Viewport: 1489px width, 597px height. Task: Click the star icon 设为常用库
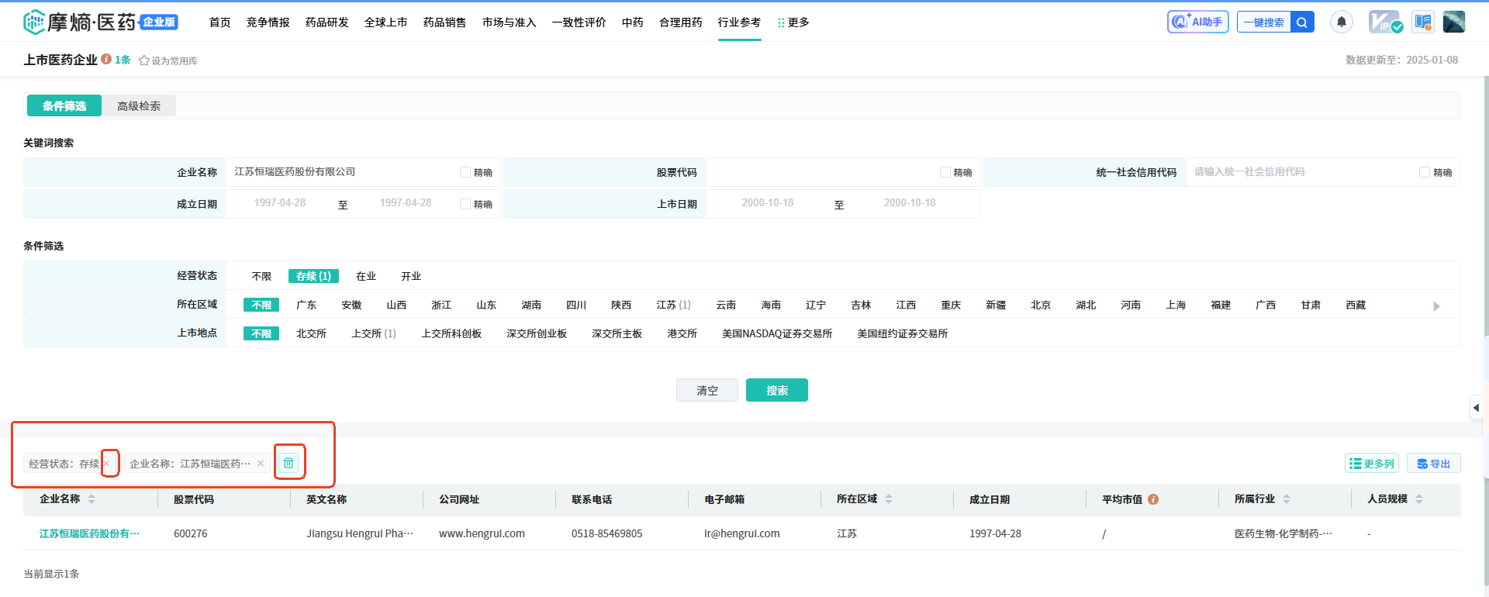point(143,60)
